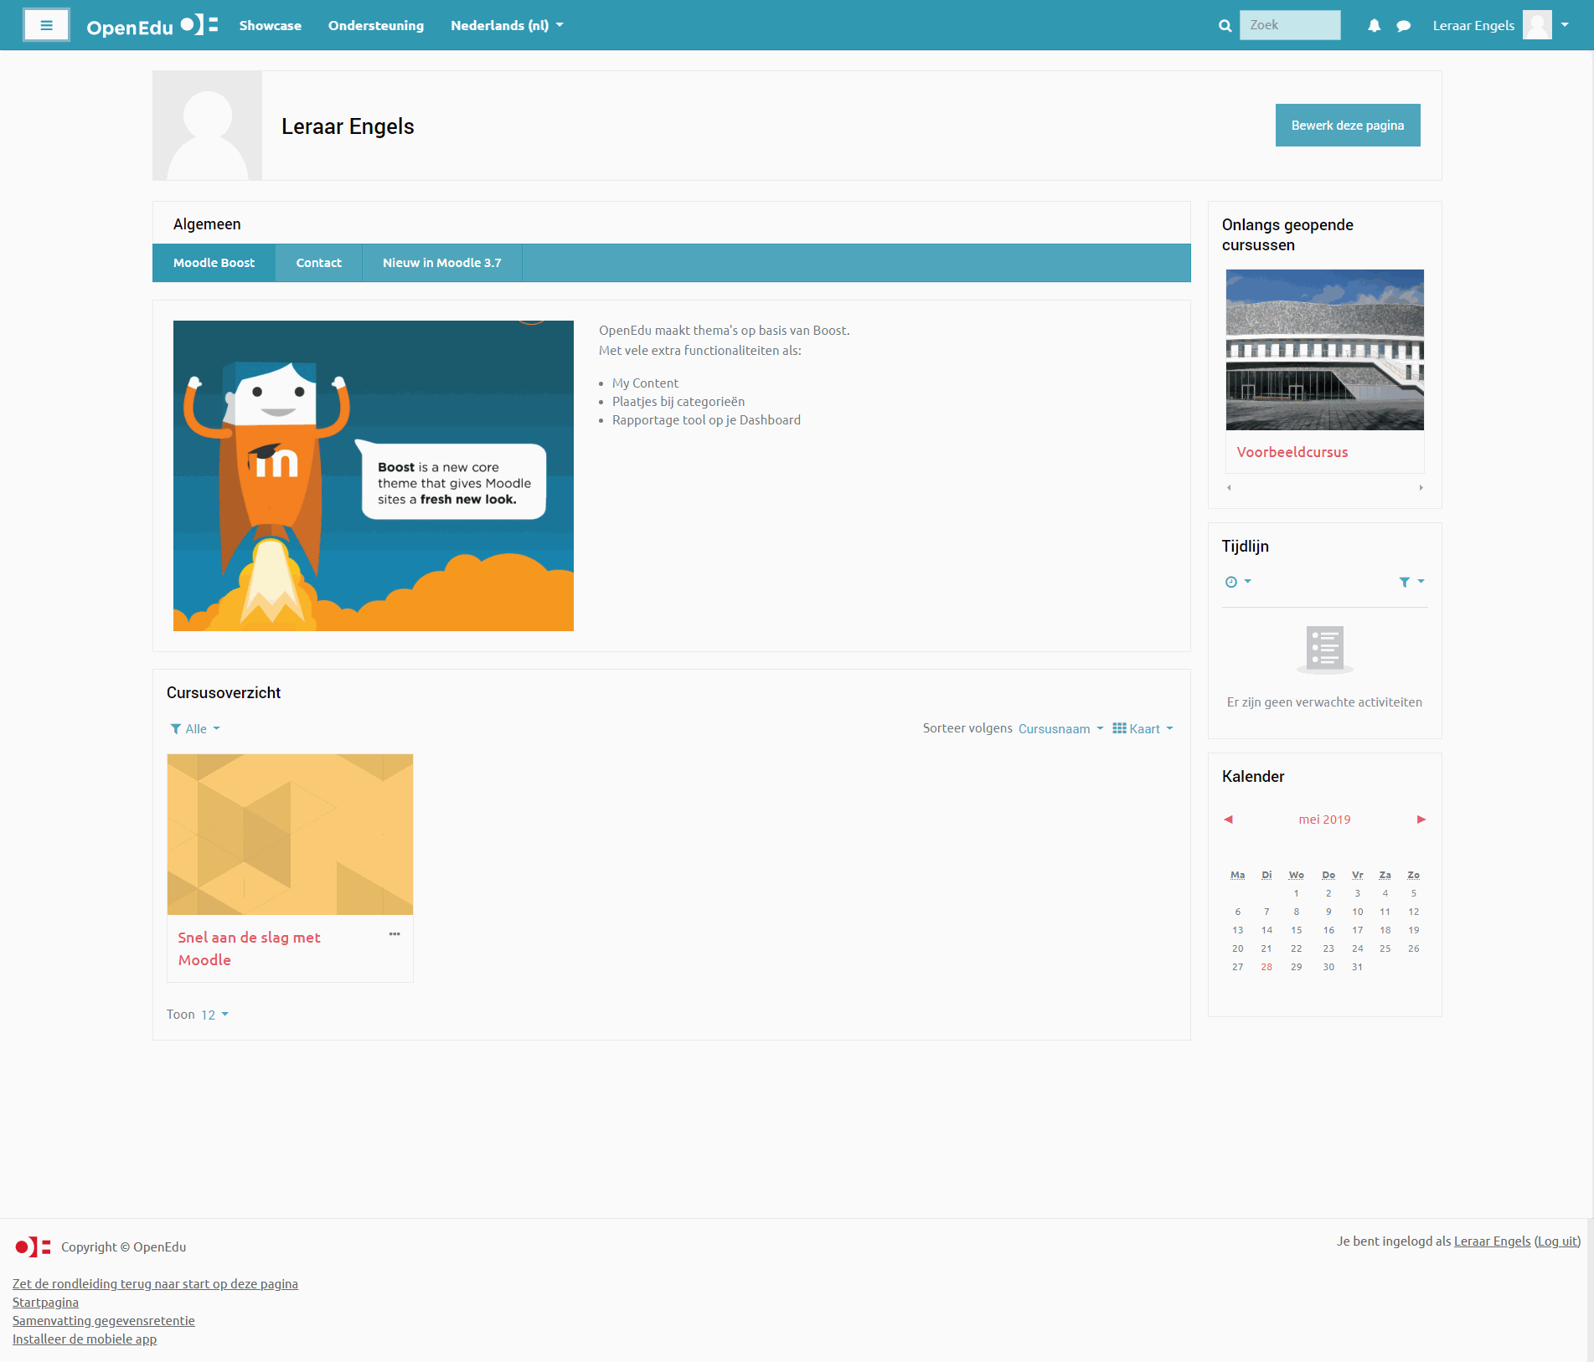The image size is (1594, 1362).
Task: Click Bewerk deze pagina button
Action: (x=1348, y=126)
